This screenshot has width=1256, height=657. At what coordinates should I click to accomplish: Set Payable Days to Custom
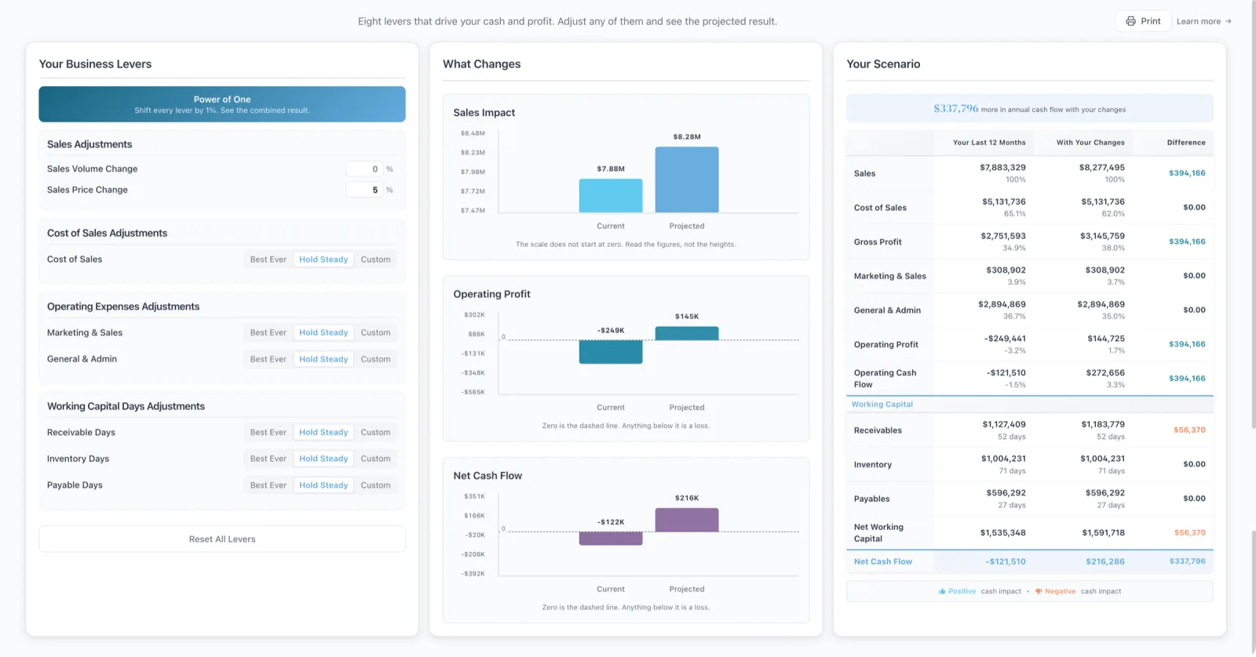[376, 485]
